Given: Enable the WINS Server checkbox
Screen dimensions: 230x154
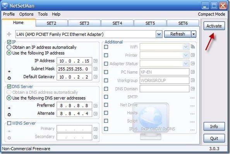Looking at the screenshot, I should (9, 123).
